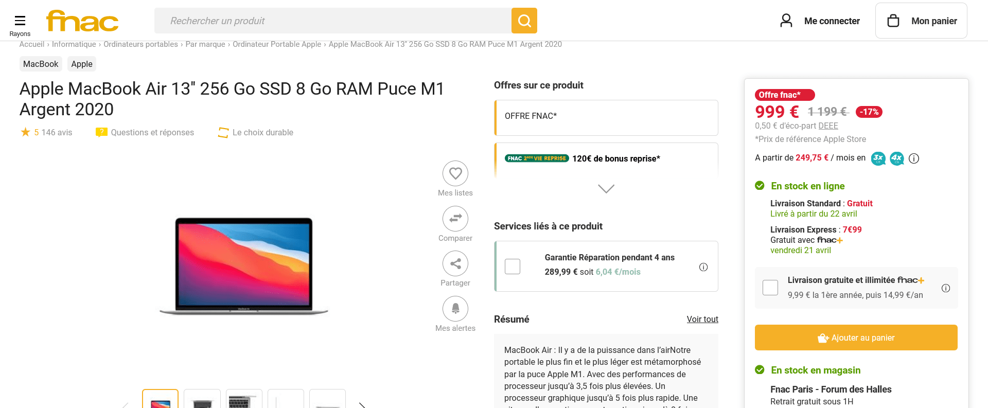Expand the offers list chevron
Image resolution: width=988 pixels, height=408 pixels.
(x=606, y=189)
